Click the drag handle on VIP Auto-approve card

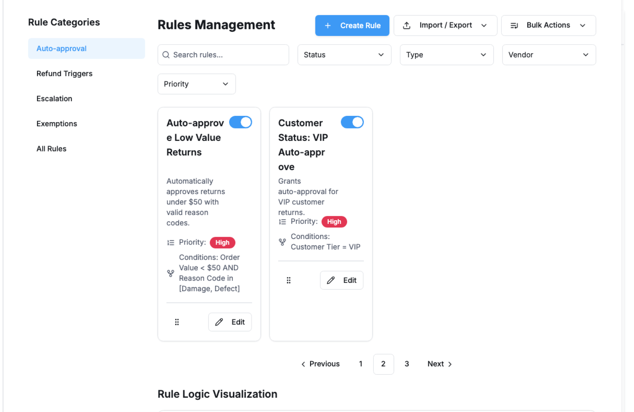[x=289, y=280]
